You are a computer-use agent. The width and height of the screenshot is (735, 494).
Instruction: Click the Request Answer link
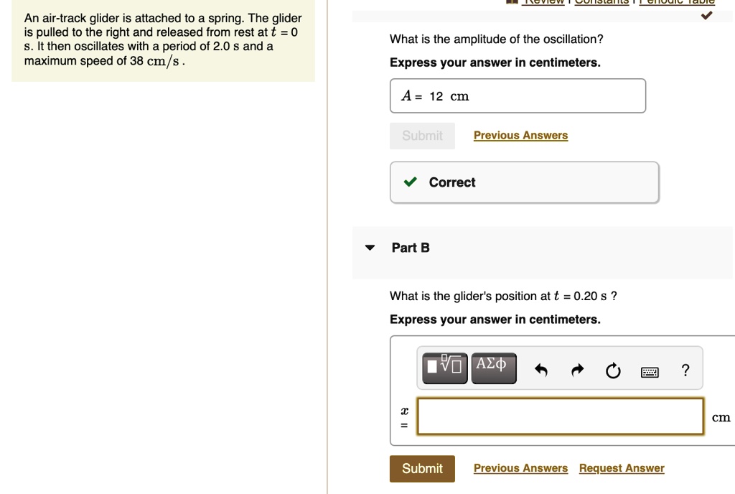coord(622,467)
